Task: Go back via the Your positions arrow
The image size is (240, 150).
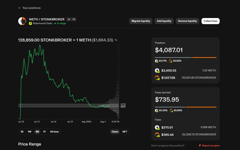Action: pos(19,8)
